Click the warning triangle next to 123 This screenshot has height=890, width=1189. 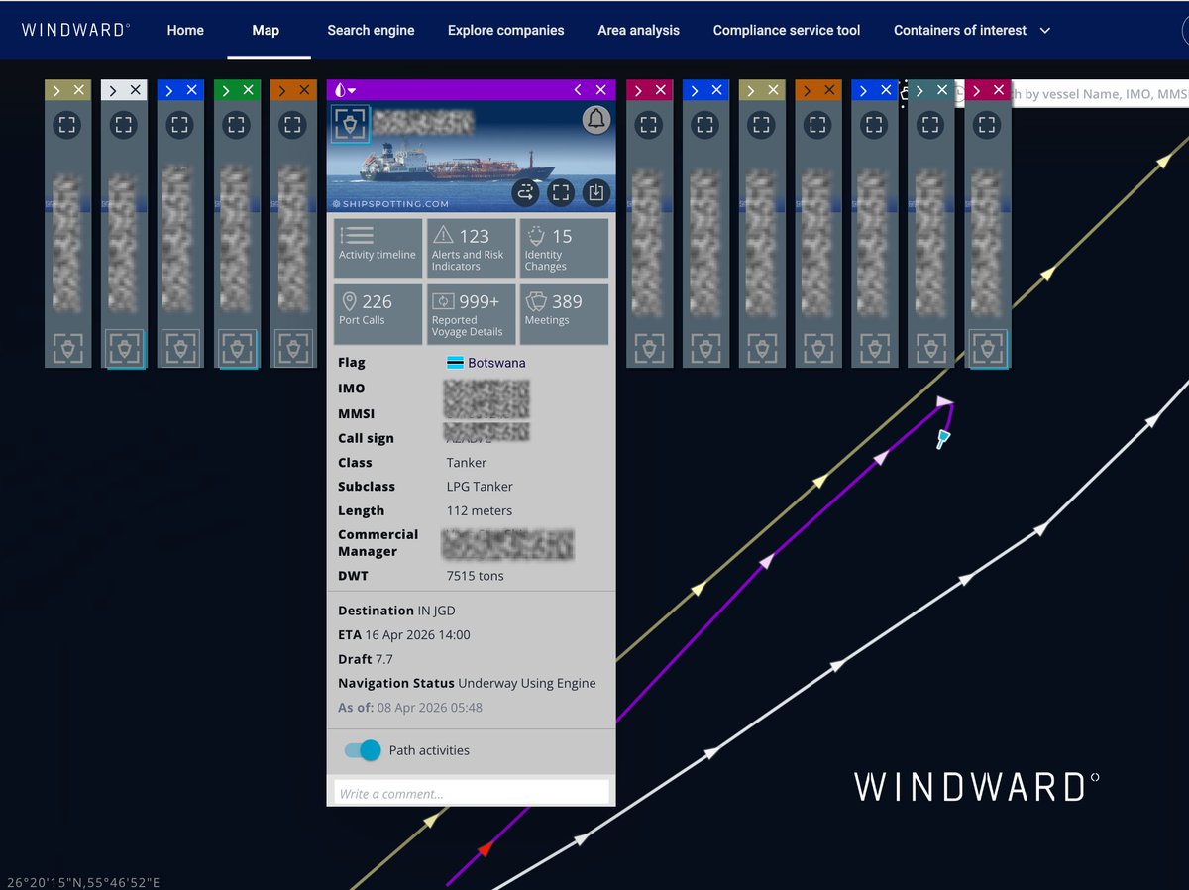[443, 235]
